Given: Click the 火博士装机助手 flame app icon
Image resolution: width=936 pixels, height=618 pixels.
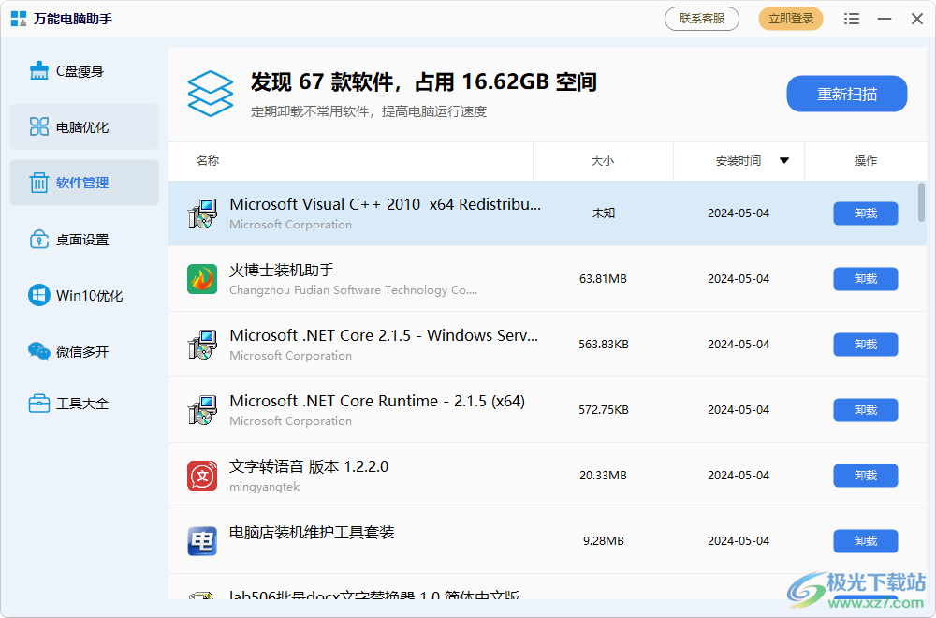Looking at the screenshot, I should tap(202, 279).
